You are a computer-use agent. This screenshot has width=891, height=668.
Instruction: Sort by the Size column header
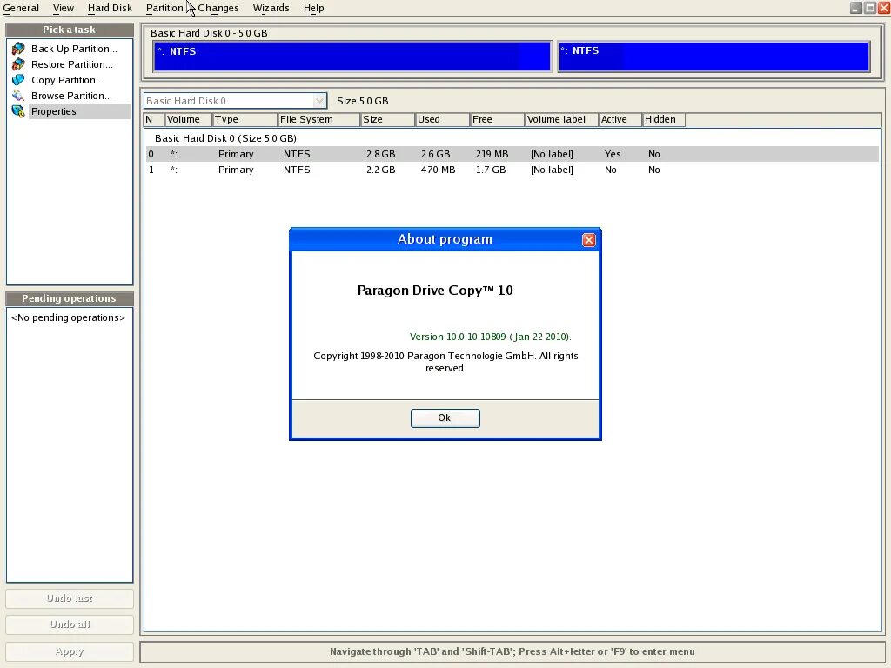pos(387,119)
